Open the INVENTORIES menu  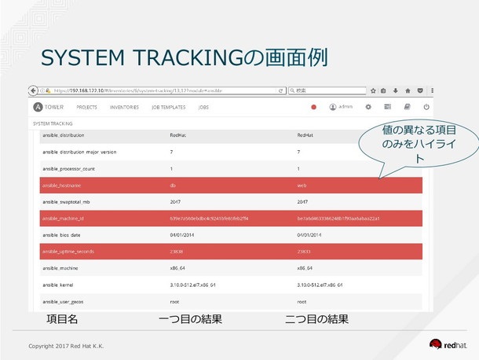point(124,108)
